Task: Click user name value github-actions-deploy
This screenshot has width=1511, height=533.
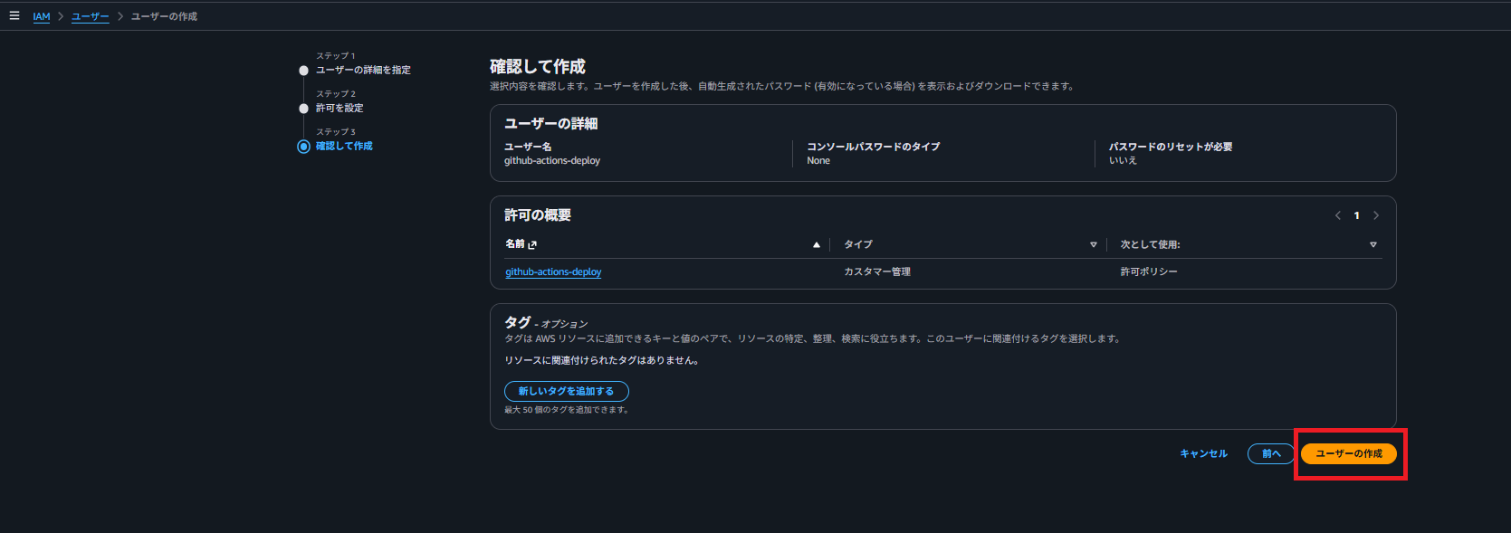Action: [x=552, y=160]
